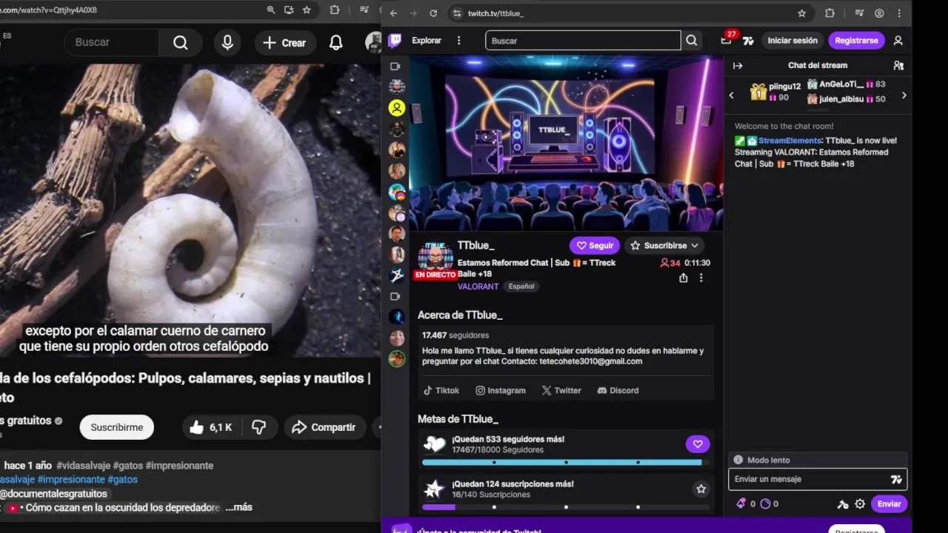Open the Suscribirse dropdown button

(x=664, y=246)
